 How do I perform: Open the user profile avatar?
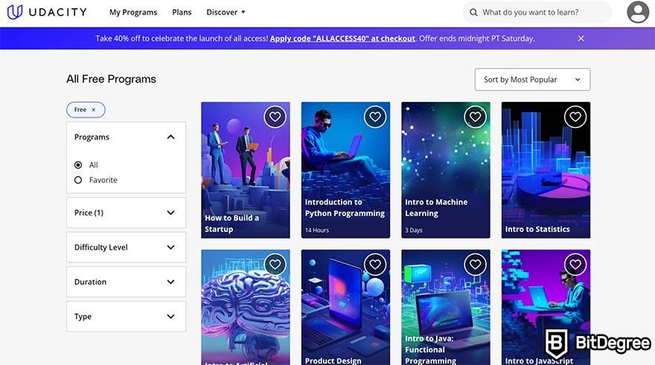click(x=638, y=12)
